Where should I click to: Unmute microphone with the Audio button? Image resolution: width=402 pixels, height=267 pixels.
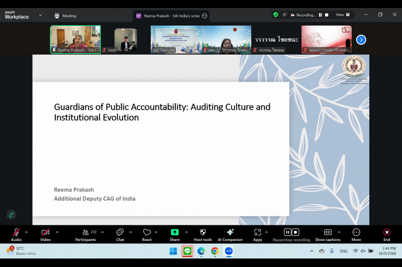coord(16,232)
